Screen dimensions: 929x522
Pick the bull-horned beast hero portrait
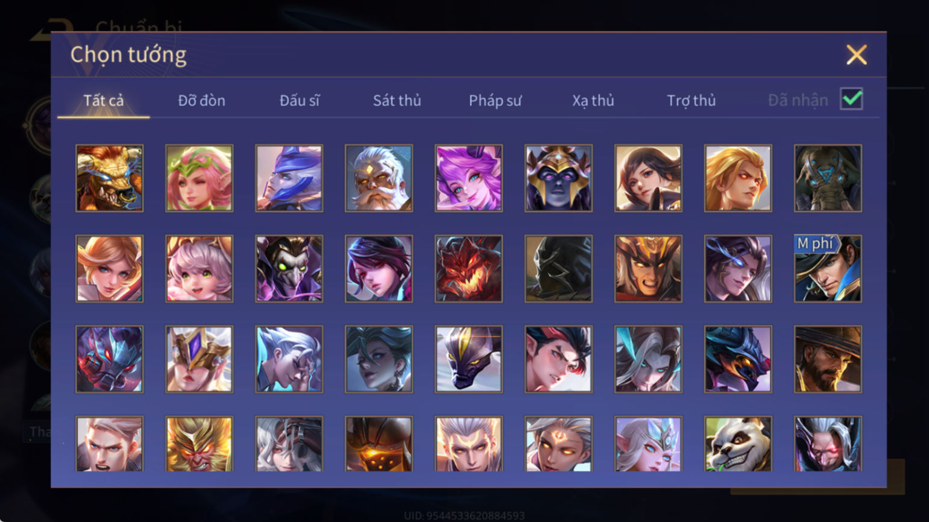pyautogui.click(x=109, y=178)
